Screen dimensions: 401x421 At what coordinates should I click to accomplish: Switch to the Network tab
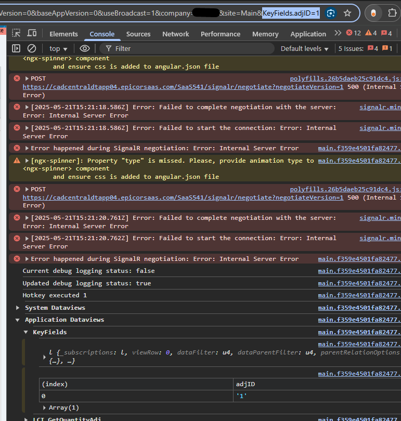[x=175, y=34]
